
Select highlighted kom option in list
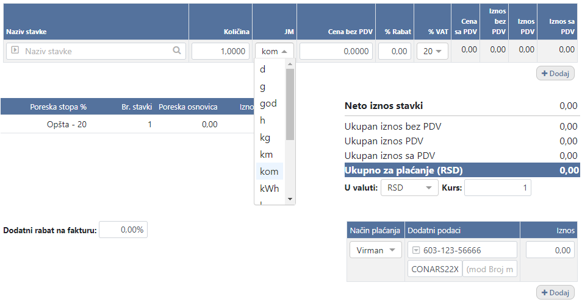click(270, 171)
